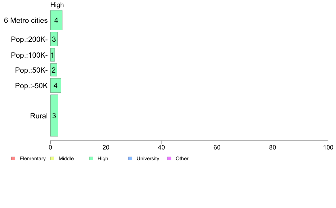The height and width of the screenshot is (208, 336).
Task: Click the red Elementary legend swatch
Action: coord(13,159)
